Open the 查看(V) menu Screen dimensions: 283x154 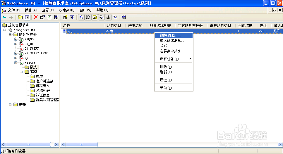(x=48, y=10)
